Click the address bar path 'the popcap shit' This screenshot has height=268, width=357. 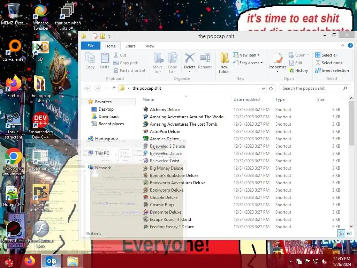click(147, 88)
